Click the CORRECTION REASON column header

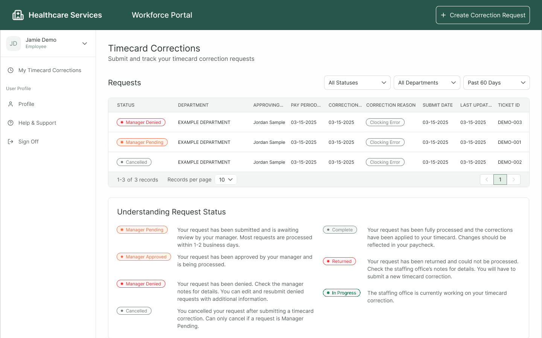(391, 105)
